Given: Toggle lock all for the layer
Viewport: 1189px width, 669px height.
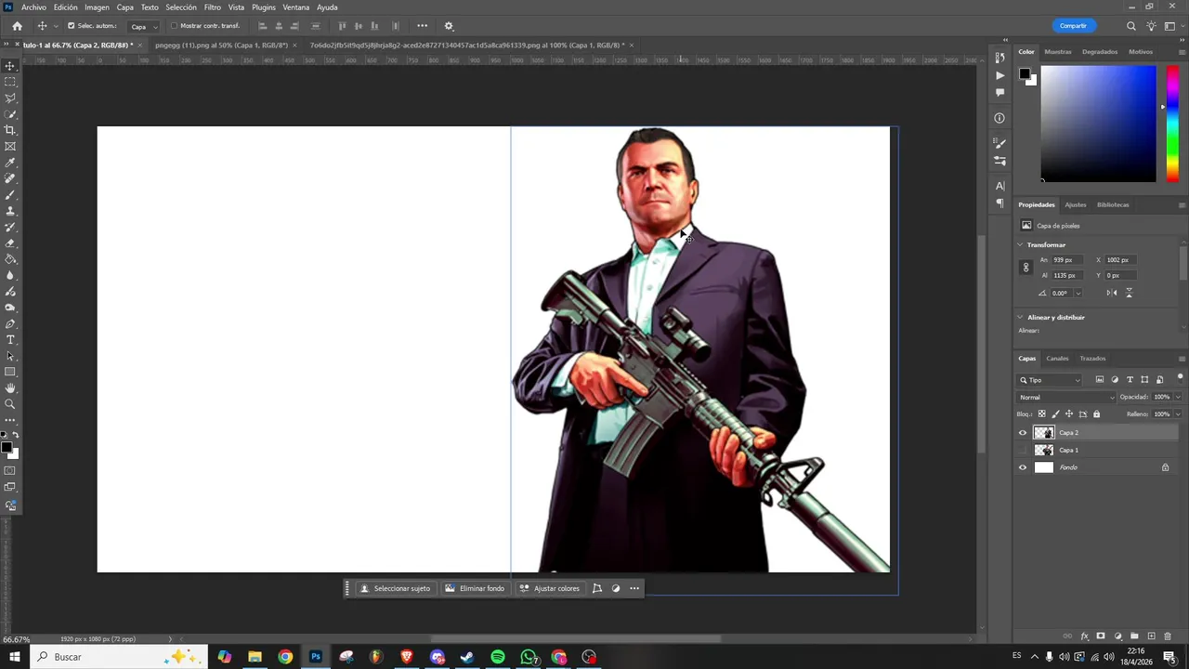Looking at the screenshot, I should 1096,413.
